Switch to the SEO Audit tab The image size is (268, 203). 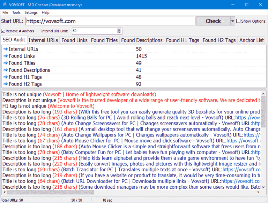(14, 40)
